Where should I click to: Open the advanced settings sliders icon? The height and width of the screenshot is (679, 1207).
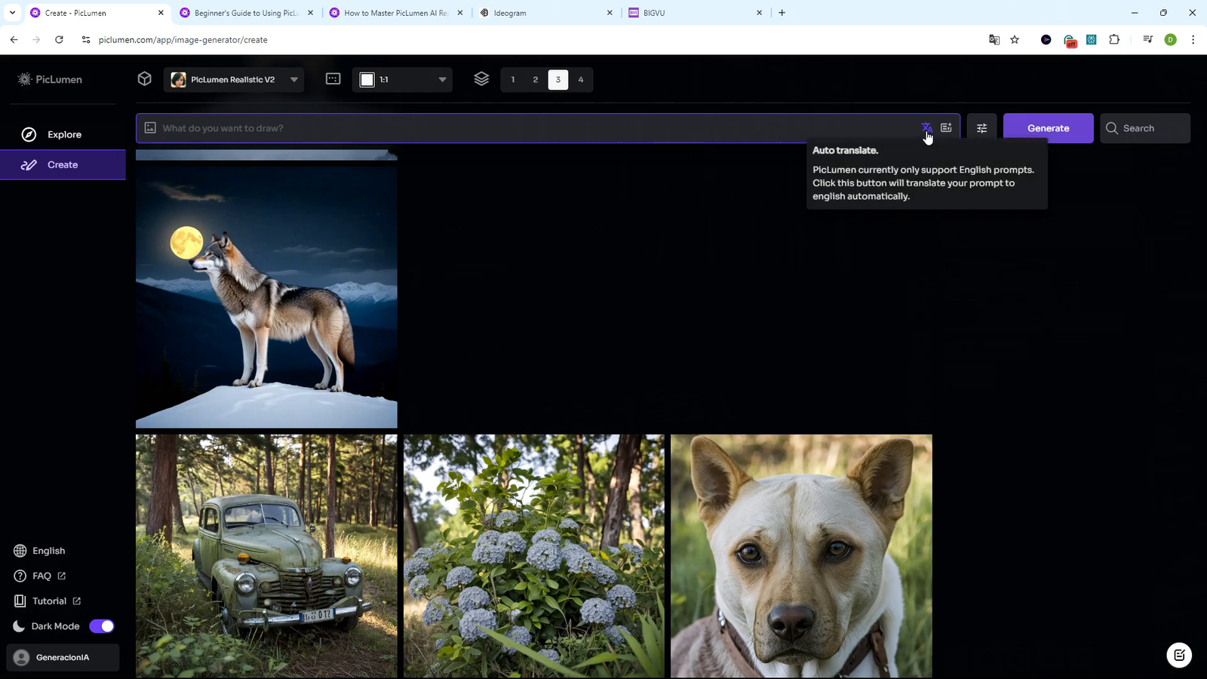click(x=981, y=128)
